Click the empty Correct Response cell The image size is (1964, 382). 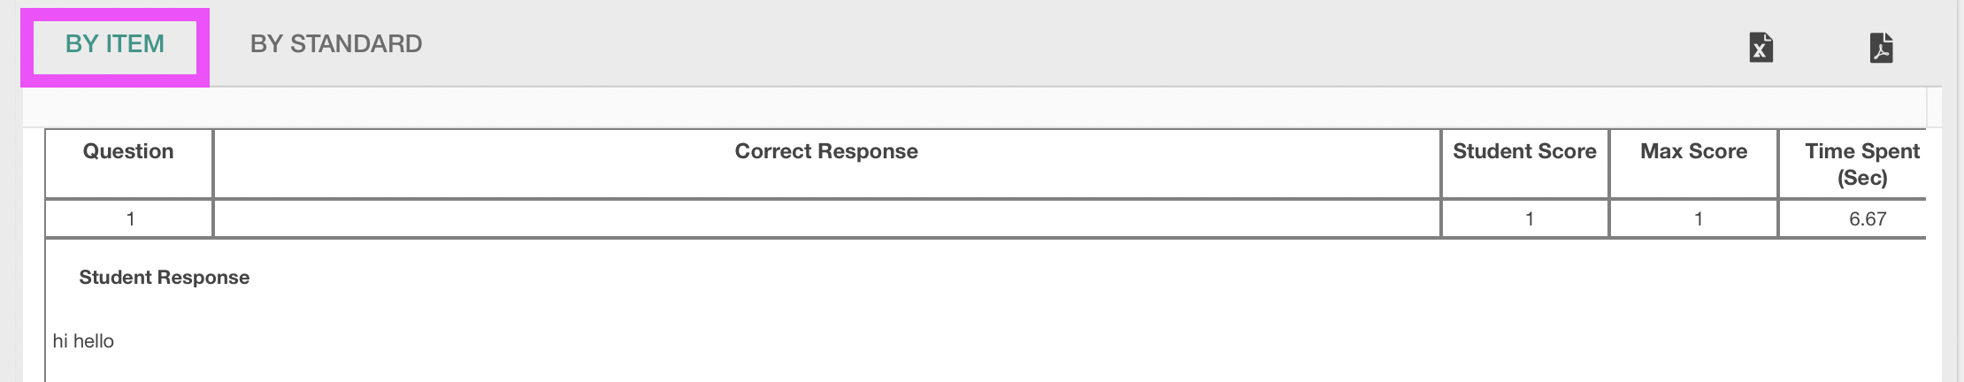826,218
